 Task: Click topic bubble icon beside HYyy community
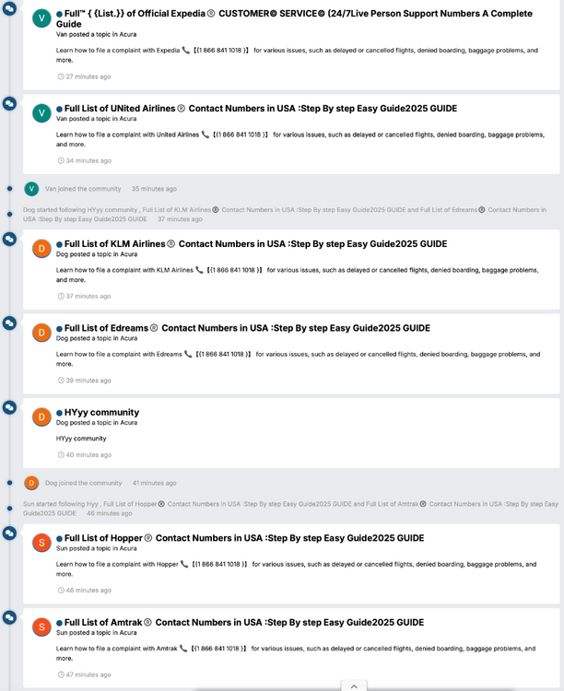(x=9, y=407)
